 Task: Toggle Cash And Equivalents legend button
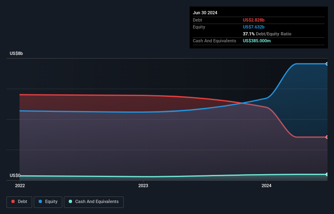94,202
